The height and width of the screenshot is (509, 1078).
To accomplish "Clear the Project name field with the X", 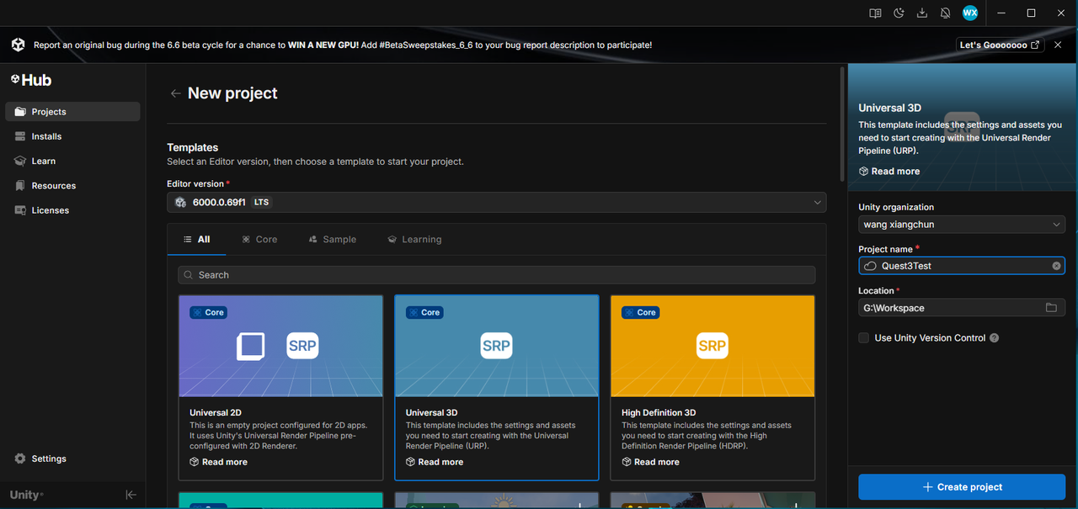I will pyautogui.click(x=1056, y=266).
